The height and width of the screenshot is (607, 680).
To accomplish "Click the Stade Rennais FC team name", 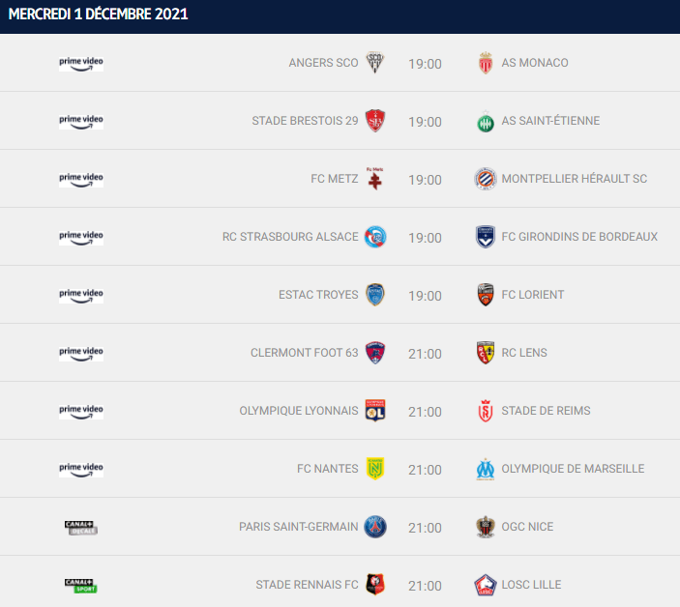I will [307, 585].
